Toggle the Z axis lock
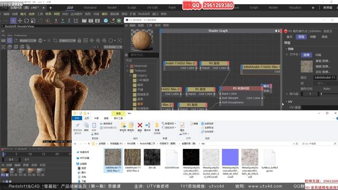This screenshot has height=190, width=338. pyautogui.click(x=69, y=21)
